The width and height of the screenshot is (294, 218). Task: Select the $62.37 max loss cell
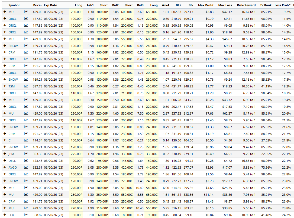[227, 113]
